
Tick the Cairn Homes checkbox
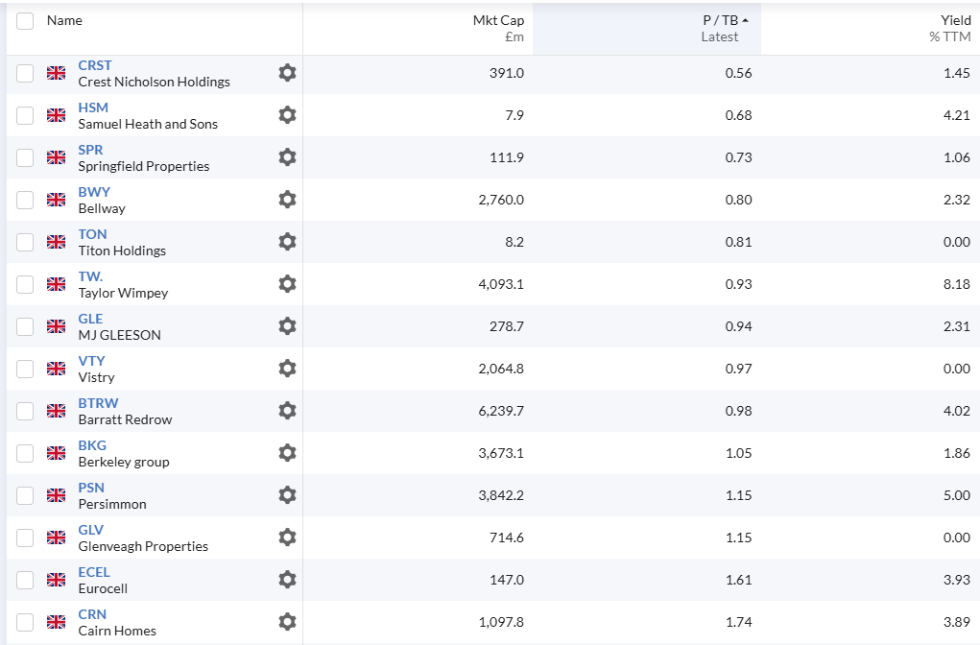tap(25, 622)
